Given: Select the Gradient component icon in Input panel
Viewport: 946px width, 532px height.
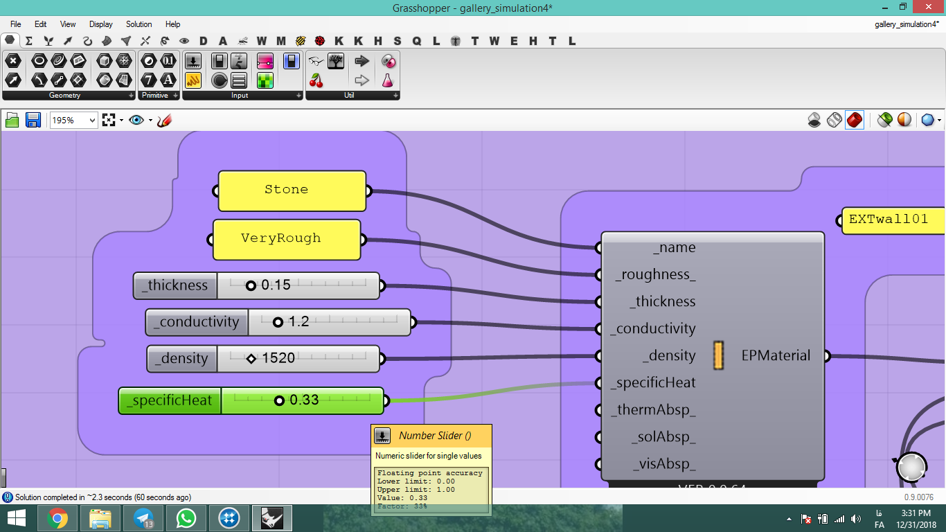Looking at the screenshot, I should [x=265, y=61].
